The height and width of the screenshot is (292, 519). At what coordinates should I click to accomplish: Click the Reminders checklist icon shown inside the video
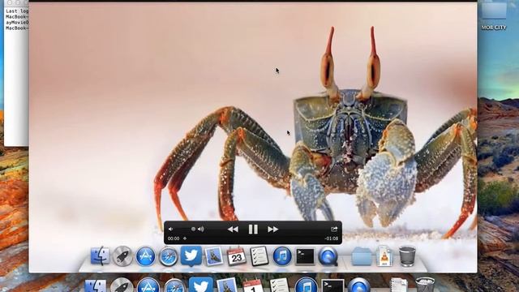click(259, 256)
